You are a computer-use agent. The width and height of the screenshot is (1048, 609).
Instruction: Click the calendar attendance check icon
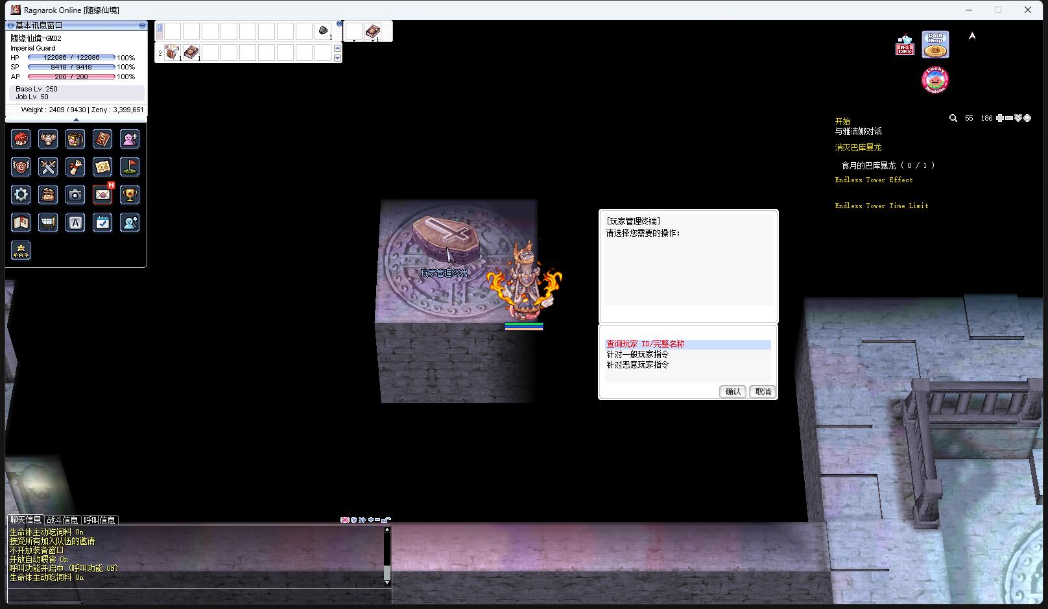pyautogui.click(x=102, y=222)
